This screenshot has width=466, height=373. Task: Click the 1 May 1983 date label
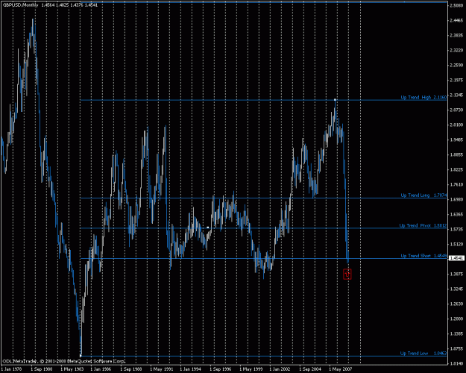point(72,369)
